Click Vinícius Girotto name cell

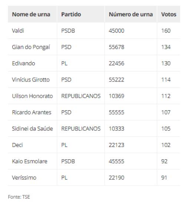point(31,80)
